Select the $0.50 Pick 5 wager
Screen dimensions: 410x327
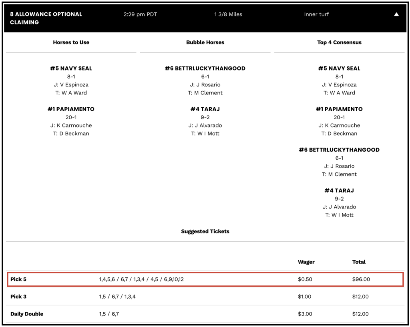pyautogui.click(x=305, y=279)
